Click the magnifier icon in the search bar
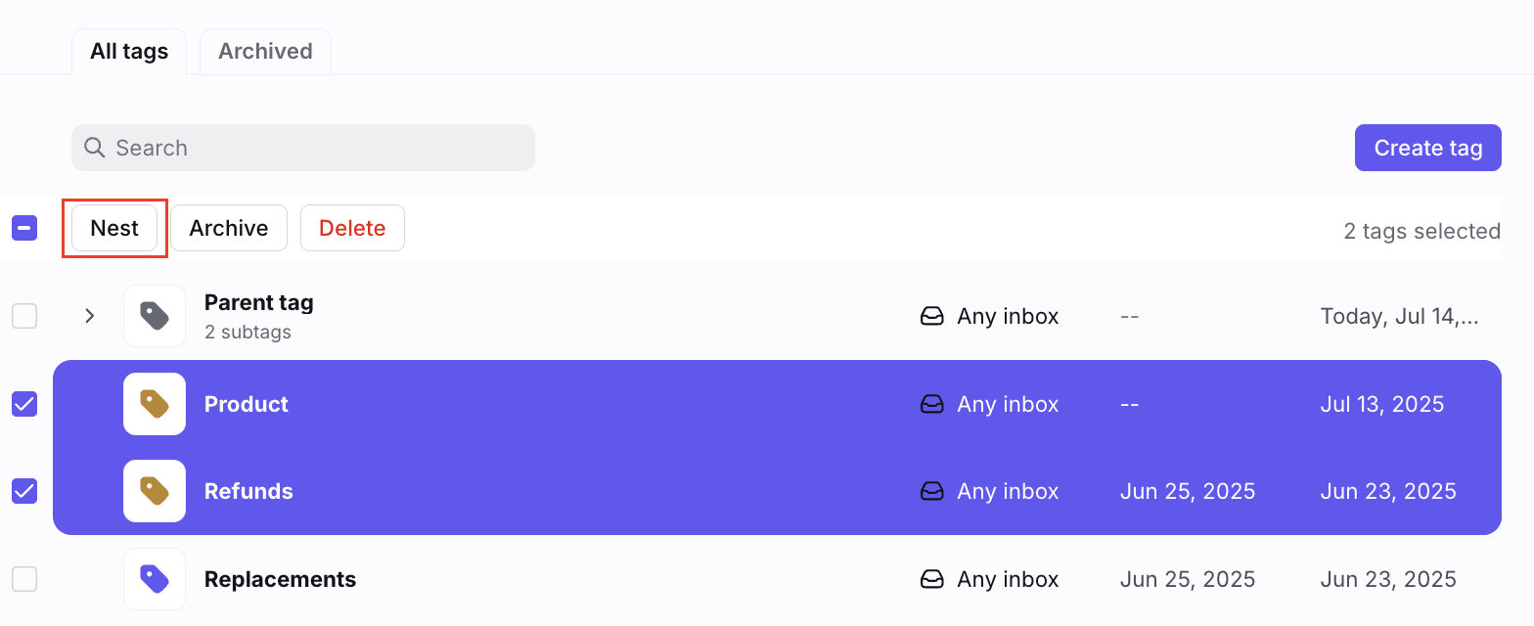This screenshot has width=1534, height=626. tap(95, 148)
